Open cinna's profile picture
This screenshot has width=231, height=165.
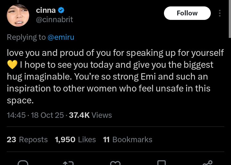(x=18, y=15)
